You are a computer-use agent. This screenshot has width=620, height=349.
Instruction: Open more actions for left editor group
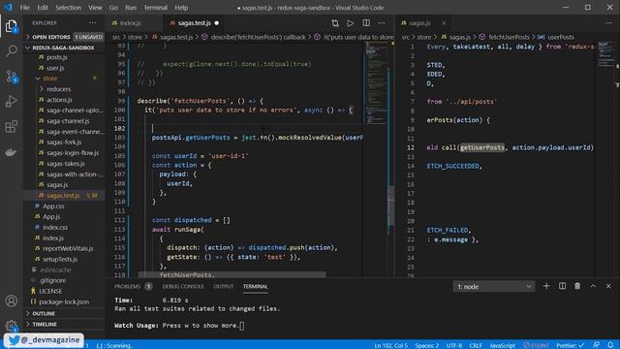click(382, 23)
